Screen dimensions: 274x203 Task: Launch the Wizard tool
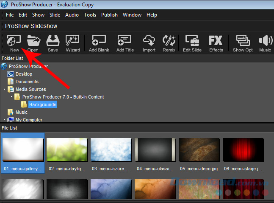pos(73,43)
